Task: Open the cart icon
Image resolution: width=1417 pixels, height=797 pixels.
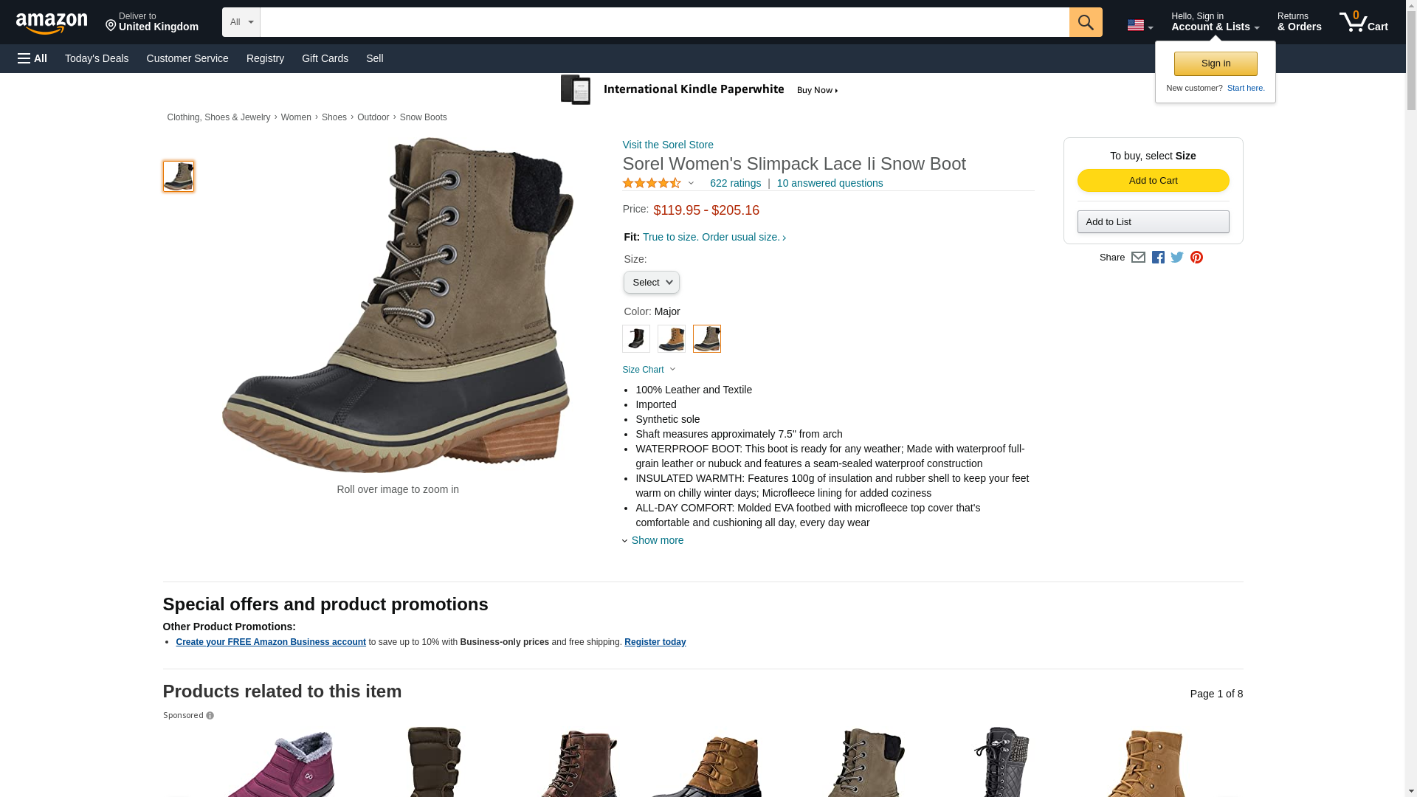Action: pos(1363,22)
